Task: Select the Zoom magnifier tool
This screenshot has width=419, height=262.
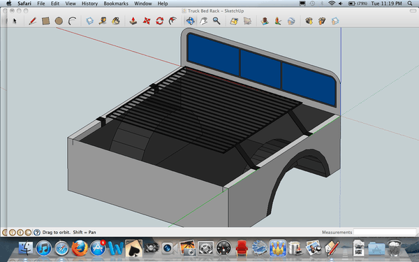Action: (216, 21)
